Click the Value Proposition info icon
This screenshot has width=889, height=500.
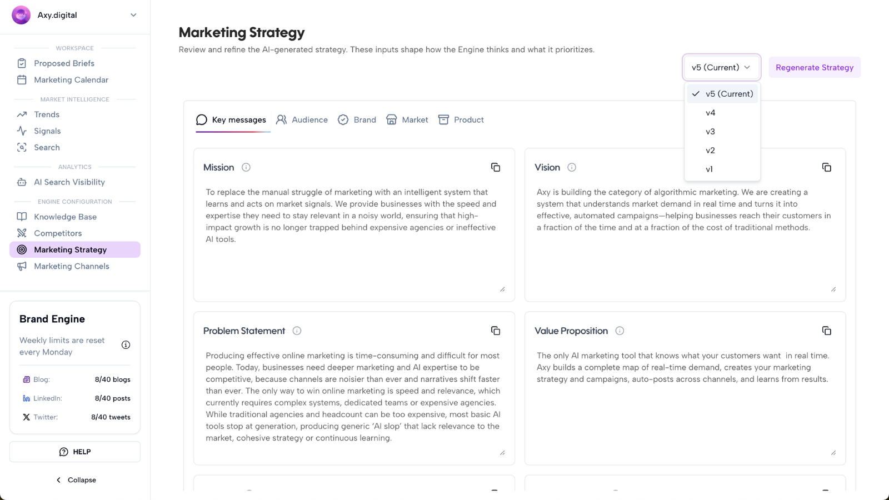coord(620,331)
